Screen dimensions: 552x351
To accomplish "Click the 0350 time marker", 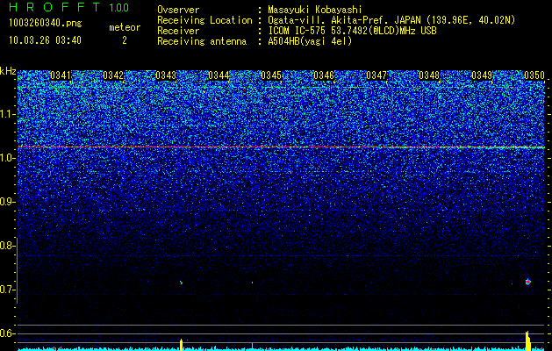I will pyautogui.click(x=534, y=75).
